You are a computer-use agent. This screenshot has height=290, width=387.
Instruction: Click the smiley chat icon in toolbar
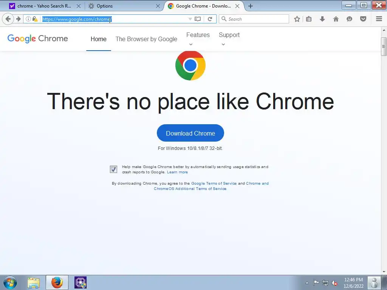tap(349, 19)
